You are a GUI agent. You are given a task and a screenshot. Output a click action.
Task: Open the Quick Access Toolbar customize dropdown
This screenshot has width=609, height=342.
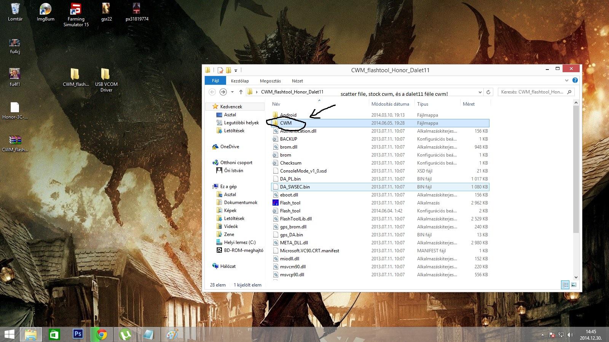coord(236,70)
